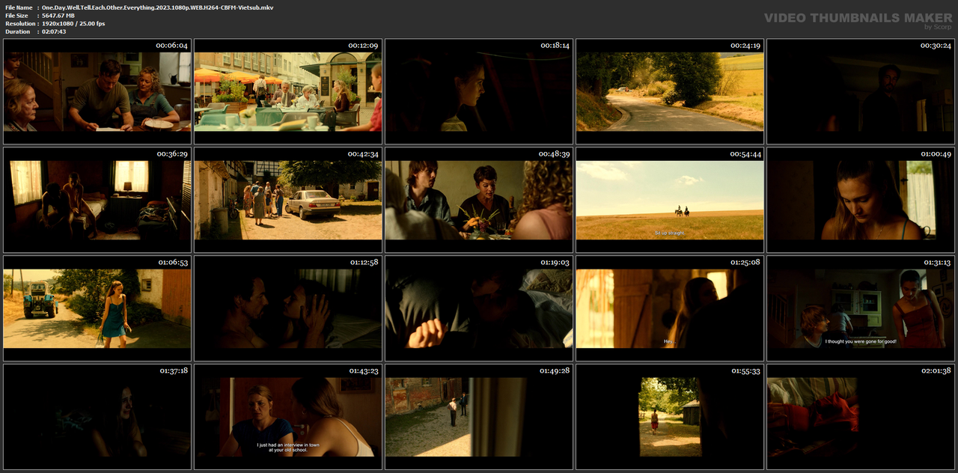
Task: Select the 01:25:08 thumbnail with 'Hey...' subtitle
Action: click(670, 308)
